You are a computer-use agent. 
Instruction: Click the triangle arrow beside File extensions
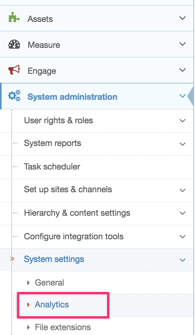[28, 327]
